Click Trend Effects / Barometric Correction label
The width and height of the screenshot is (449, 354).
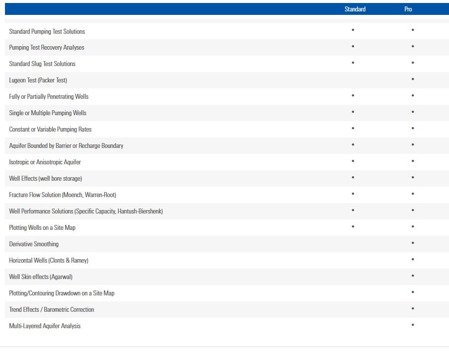(x=51, y=309)
